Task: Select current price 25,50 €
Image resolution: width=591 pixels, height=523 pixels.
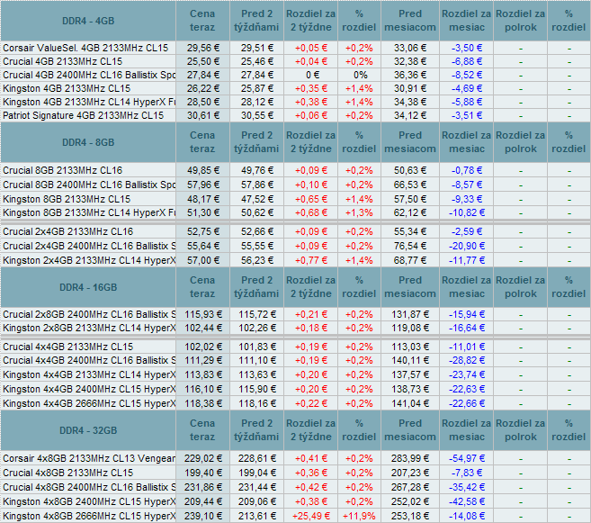Action: pos(202,61)
